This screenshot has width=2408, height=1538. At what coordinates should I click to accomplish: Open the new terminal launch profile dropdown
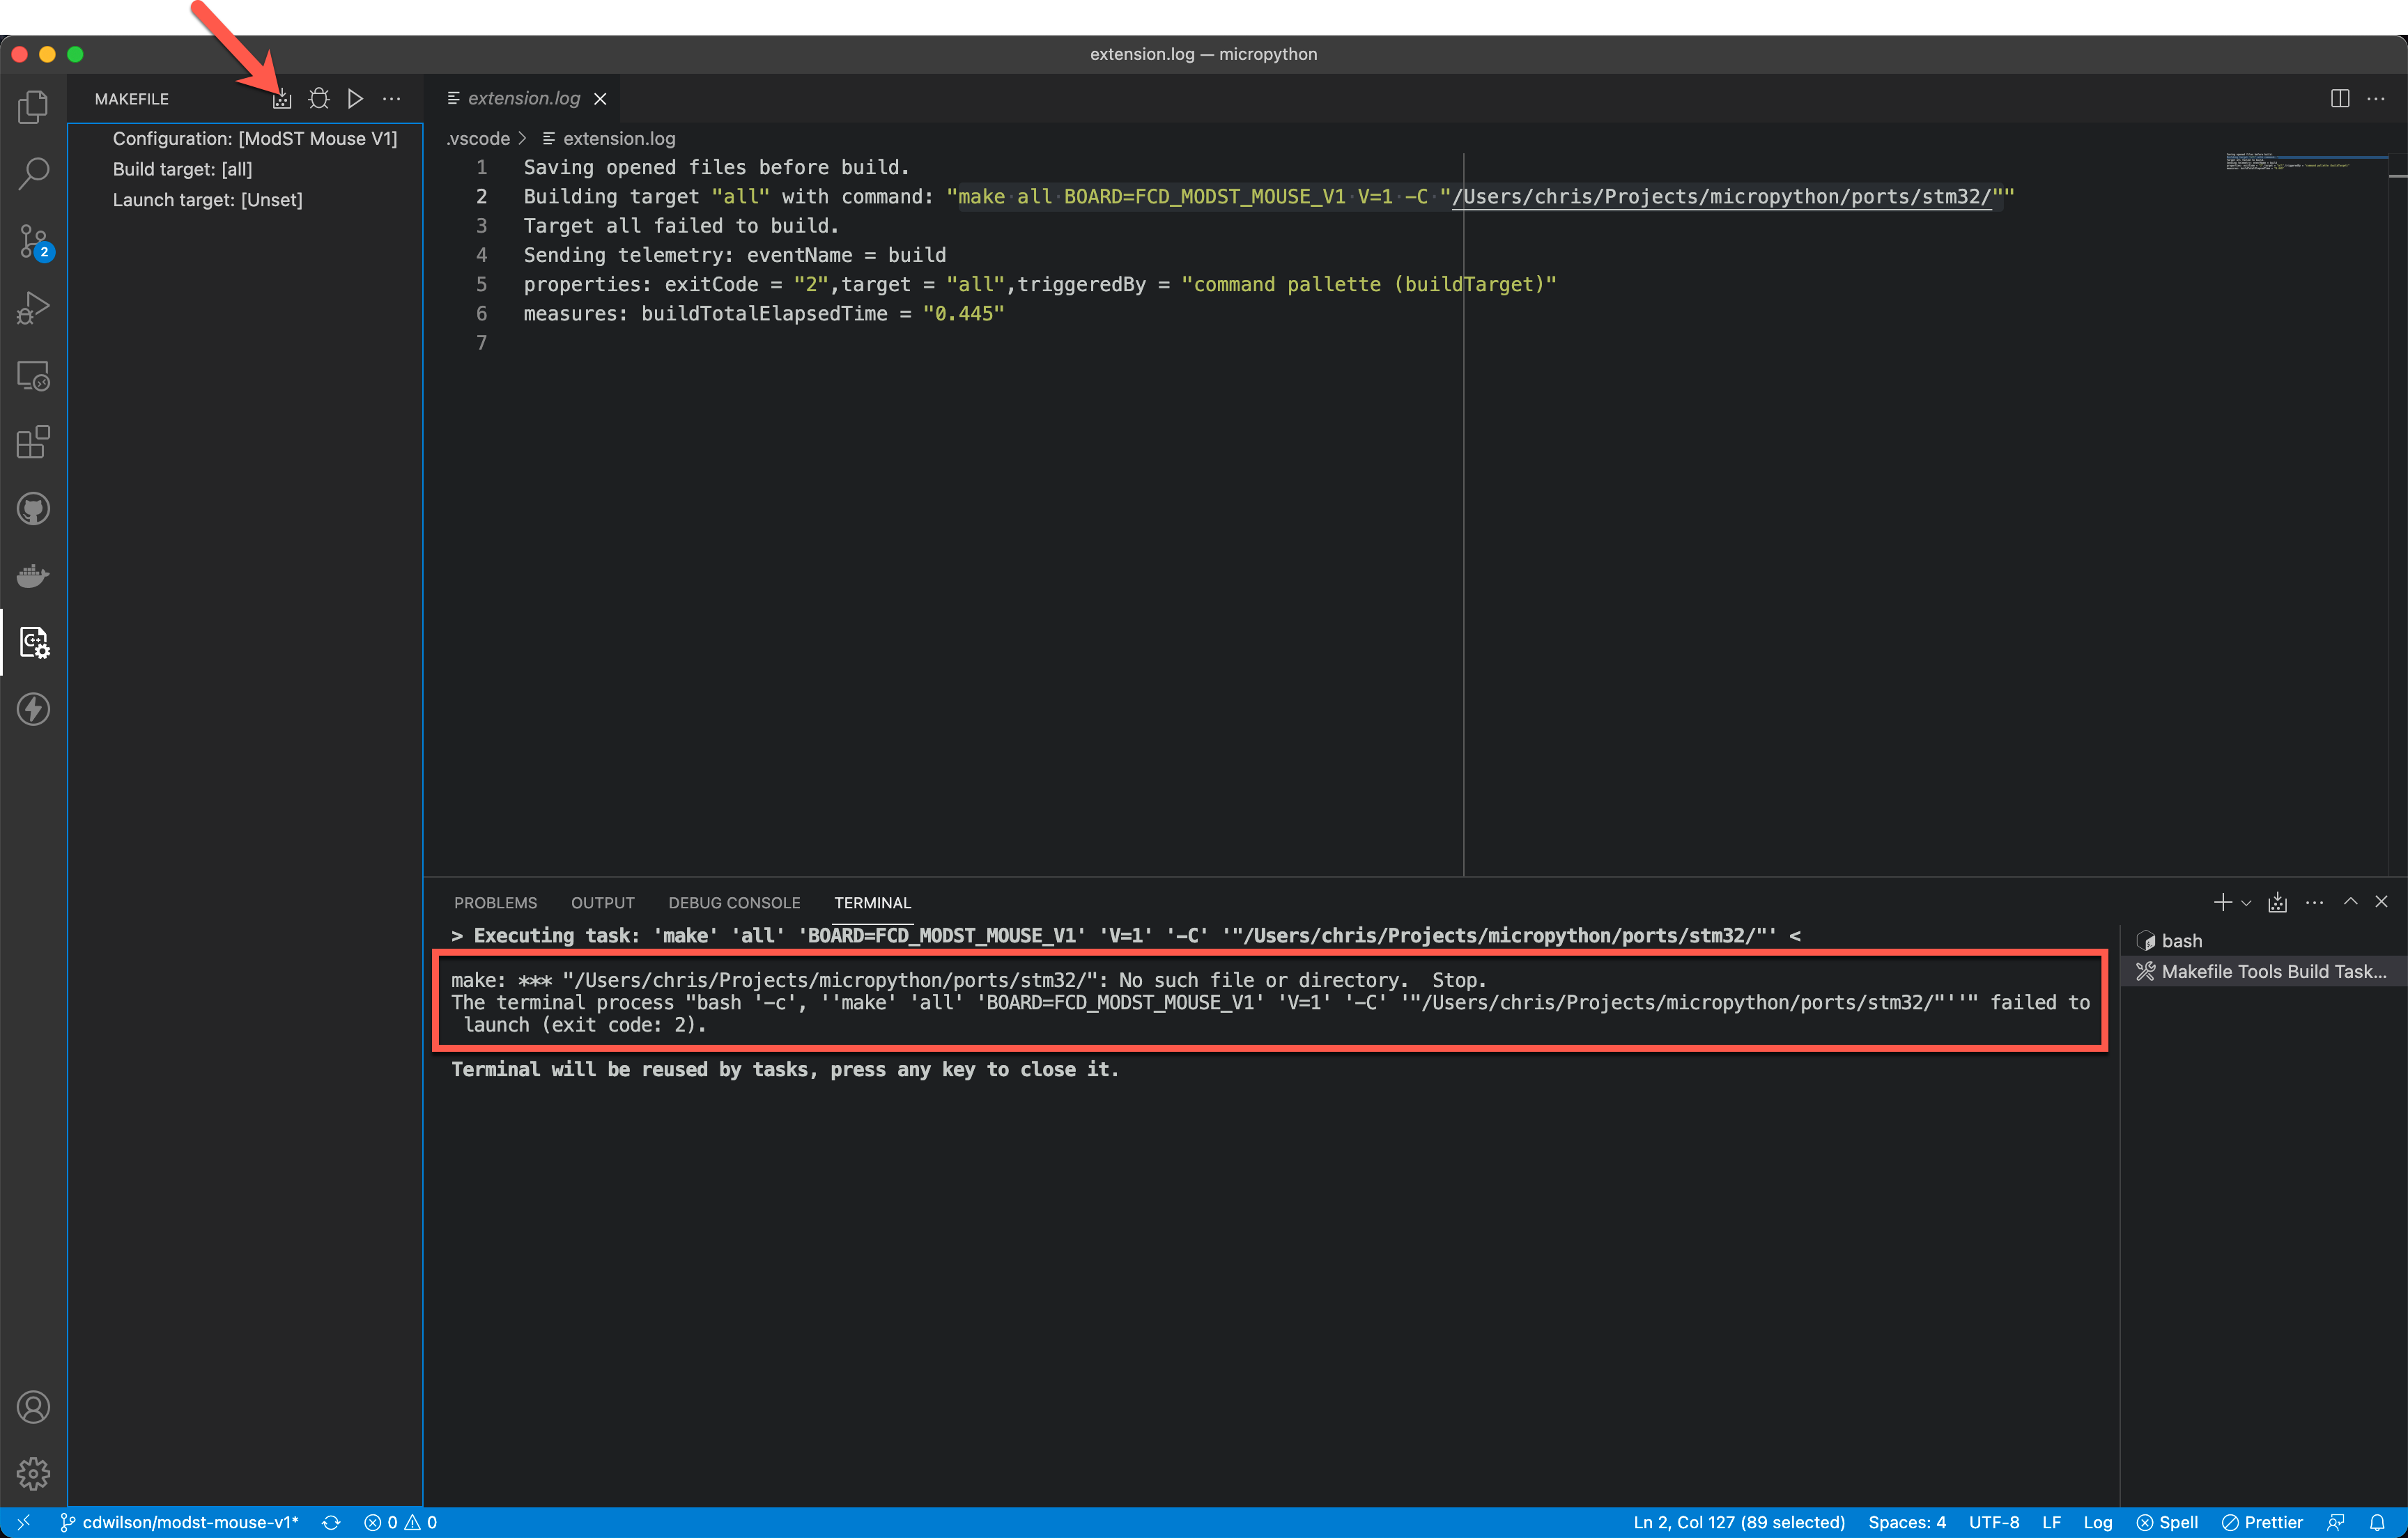pos(2246,903)
